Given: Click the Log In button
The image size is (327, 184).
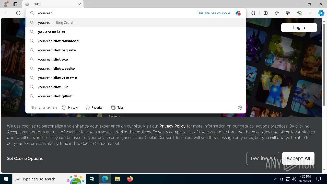Looking at the screenshot, I should tap(299, 28).
